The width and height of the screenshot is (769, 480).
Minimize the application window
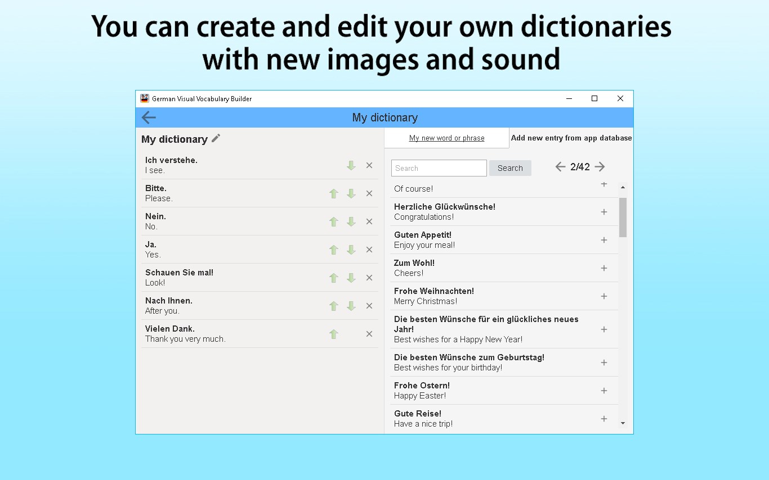coord(569,98)
